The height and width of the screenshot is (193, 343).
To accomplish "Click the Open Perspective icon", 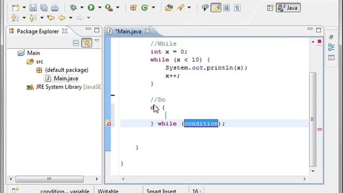I will 270,8.
